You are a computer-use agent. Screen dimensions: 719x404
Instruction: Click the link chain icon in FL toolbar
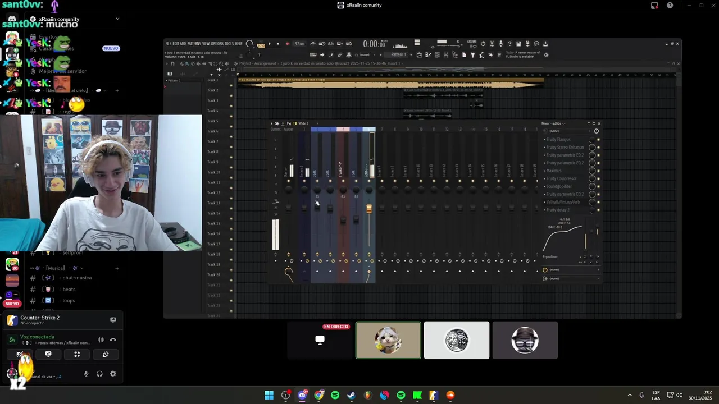click(340, 54)
